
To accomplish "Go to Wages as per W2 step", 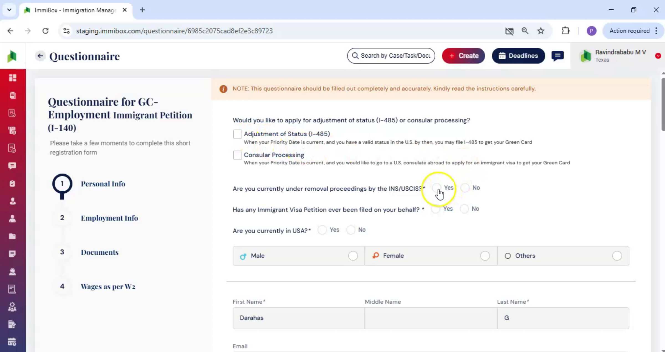I will tap(108, 287).
